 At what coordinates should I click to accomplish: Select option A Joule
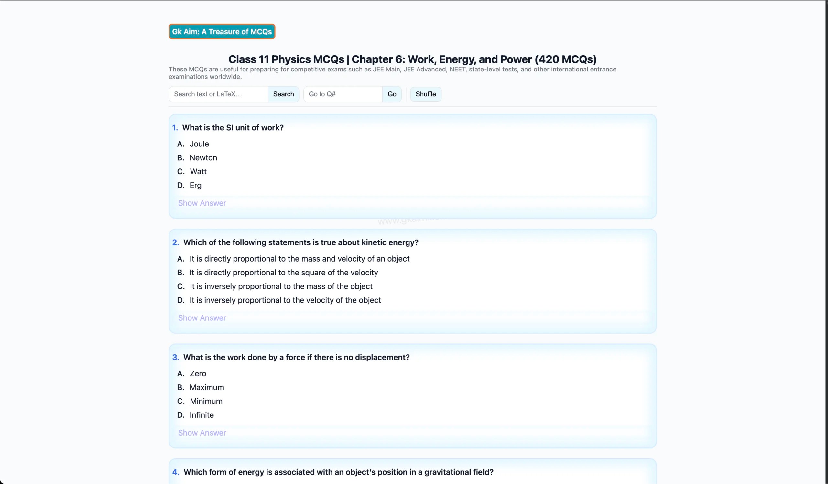tap(199, 144)
